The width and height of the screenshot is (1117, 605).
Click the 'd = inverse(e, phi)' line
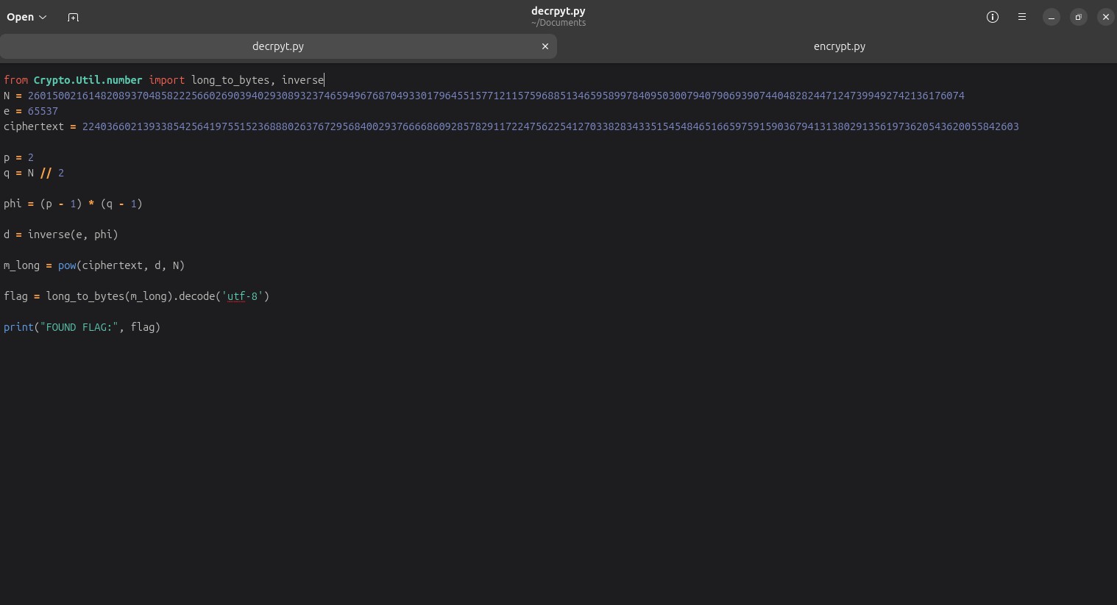61,235
